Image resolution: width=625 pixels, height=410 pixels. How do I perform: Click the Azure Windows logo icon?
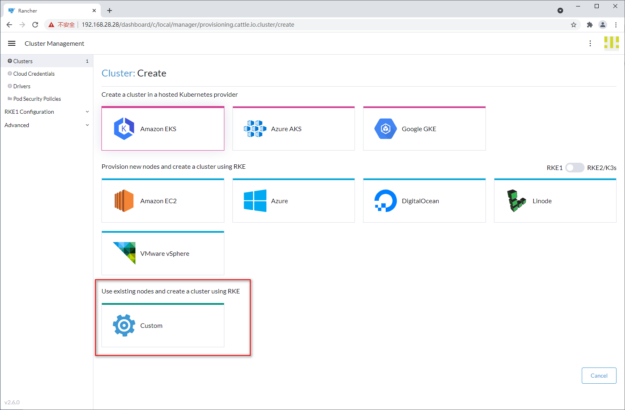pyautogui.click(x=255, y=201)
